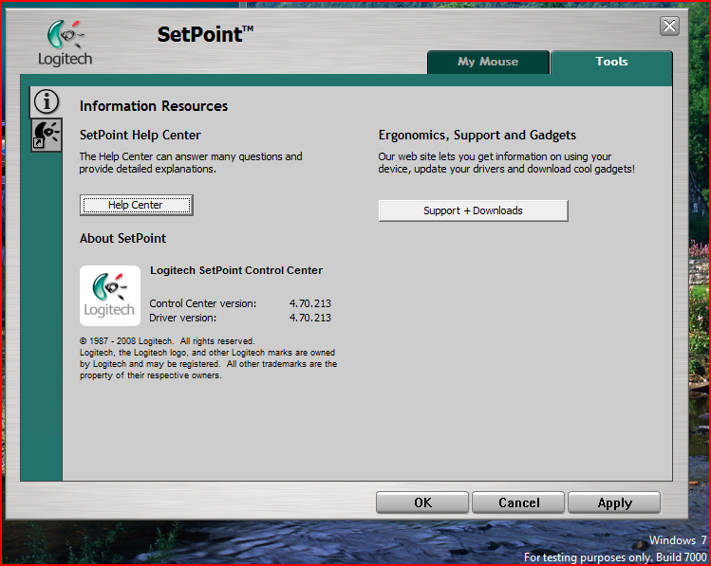Viewport: 711px width, 566px height.
Task: Close the SetPoint window
Action: click(x=669, y=27)
